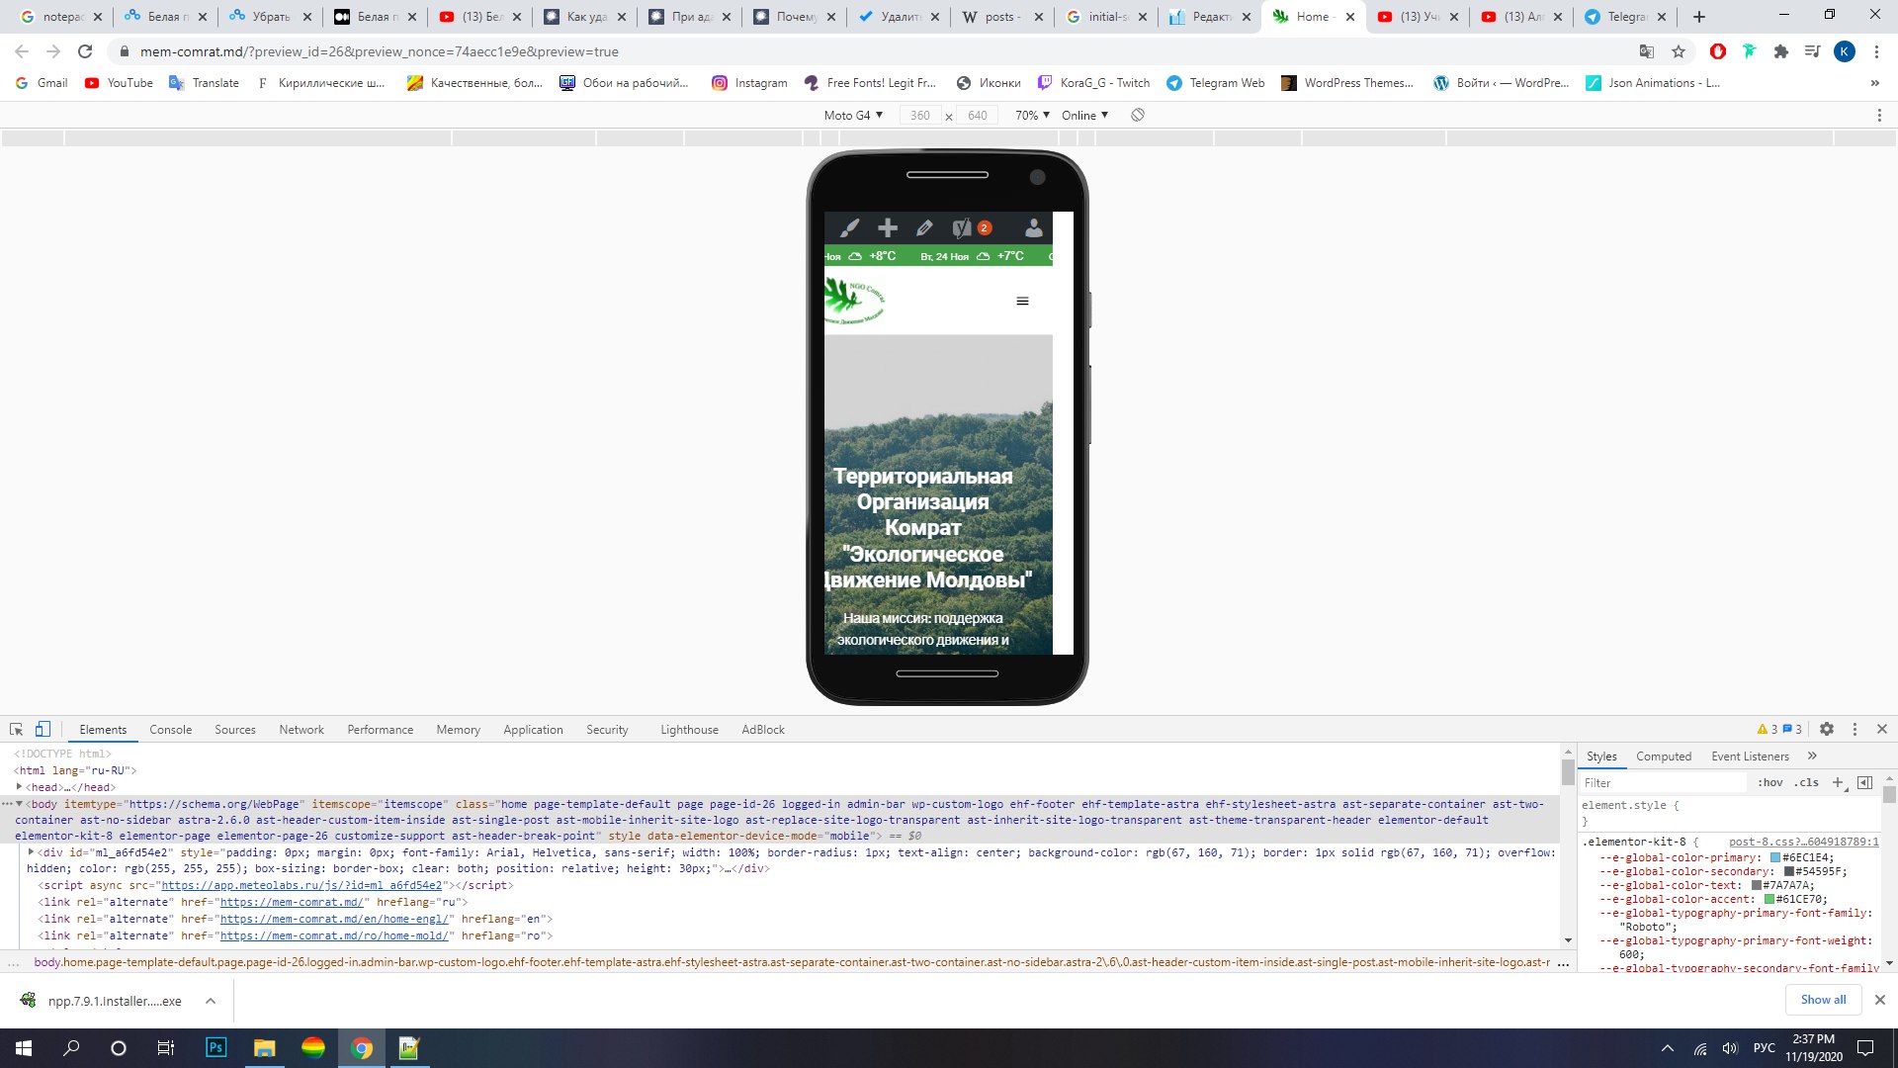The image size is (1898, 1068).
Task: Switch to the Console tab
Action: coord(170,730)
